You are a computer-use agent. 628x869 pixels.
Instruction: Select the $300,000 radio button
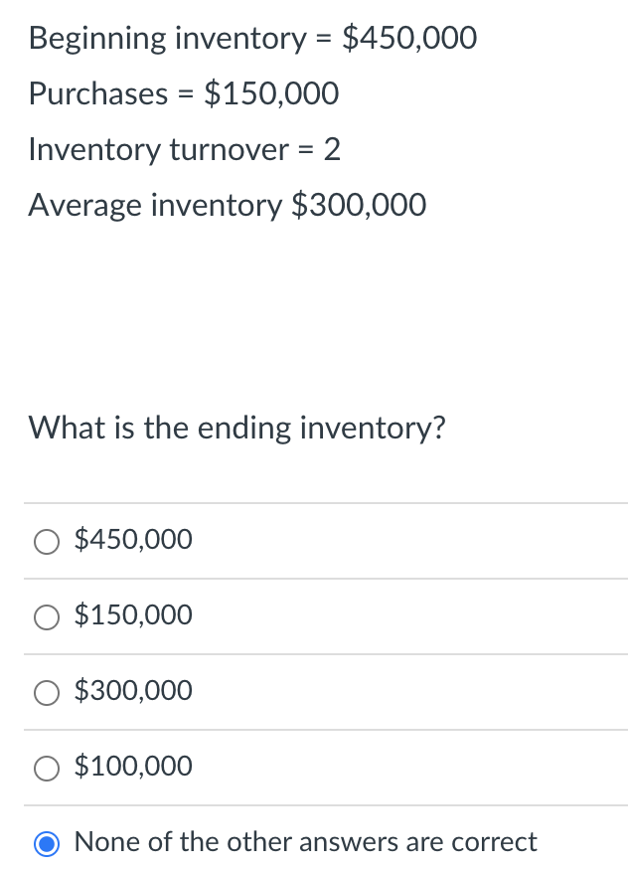click(x=46, y=693)
